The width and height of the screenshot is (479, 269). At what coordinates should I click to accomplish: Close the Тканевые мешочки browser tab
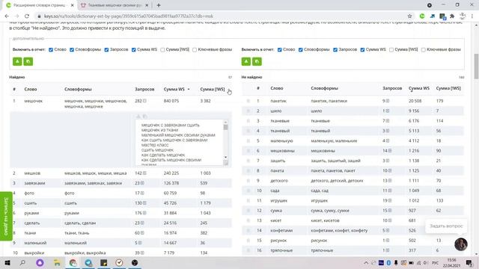(x=147, y=5)
